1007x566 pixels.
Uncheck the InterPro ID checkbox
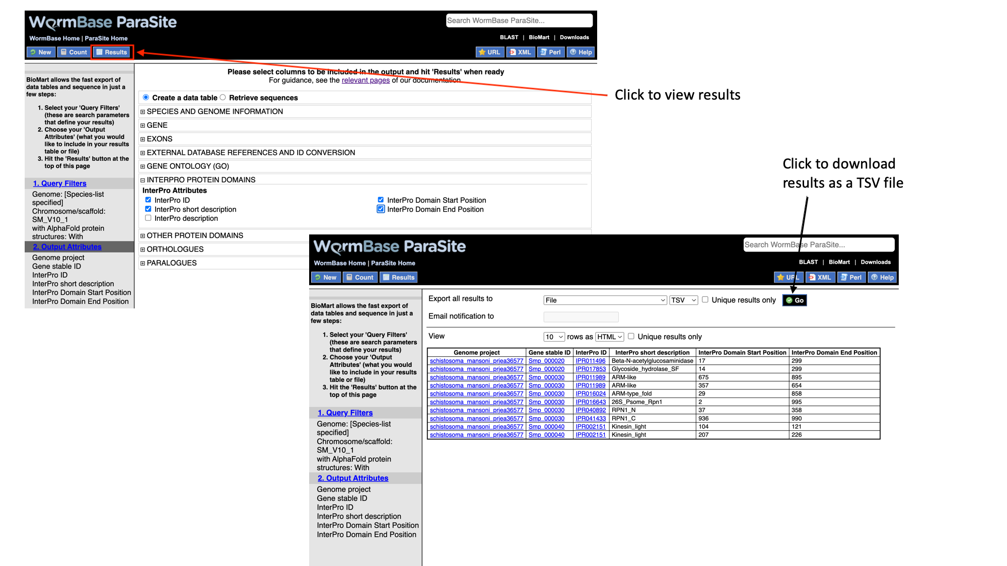[x=148, y=200]
